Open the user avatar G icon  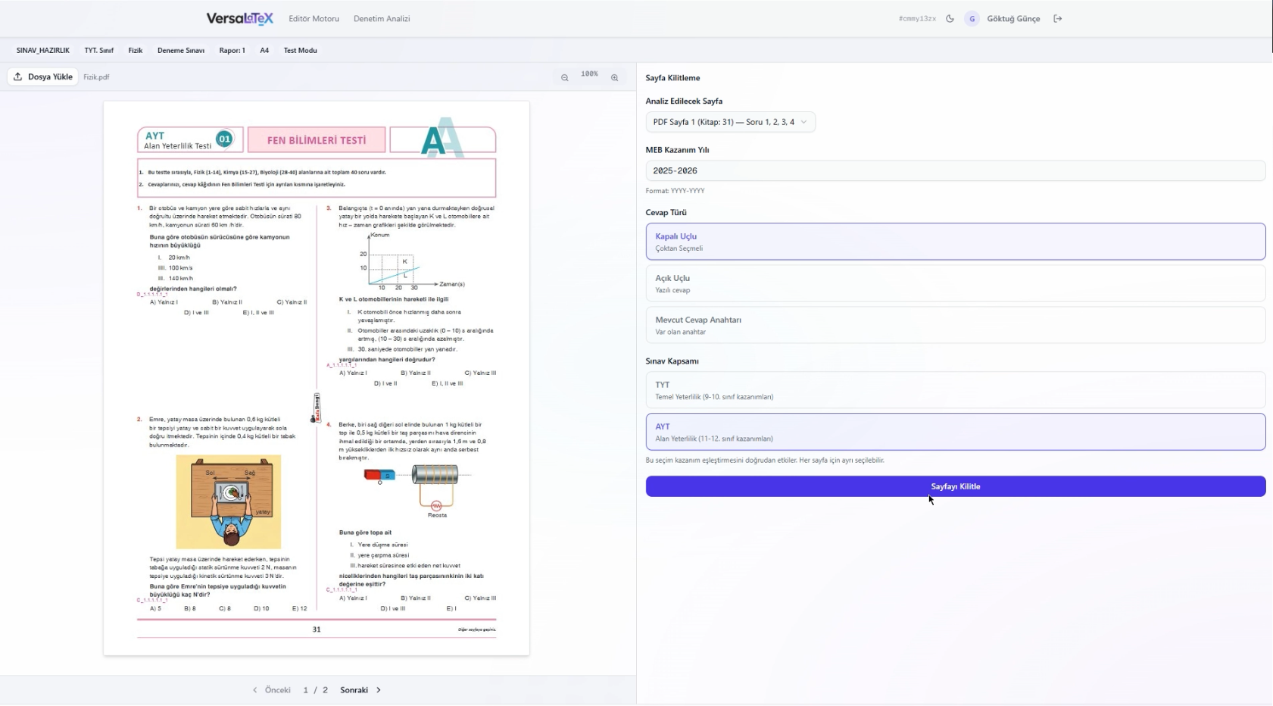click(972, 19)
